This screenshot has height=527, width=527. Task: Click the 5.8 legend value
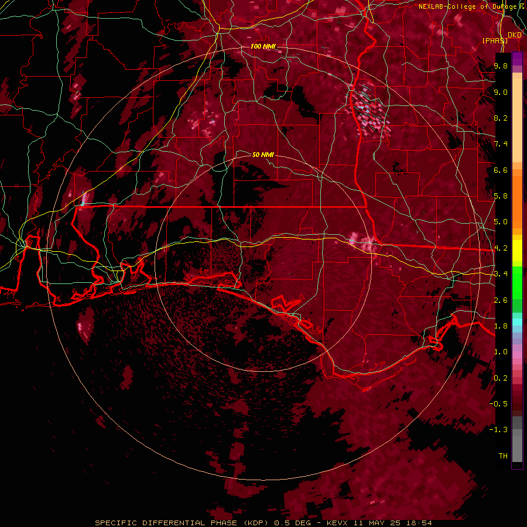pos(501,196)
